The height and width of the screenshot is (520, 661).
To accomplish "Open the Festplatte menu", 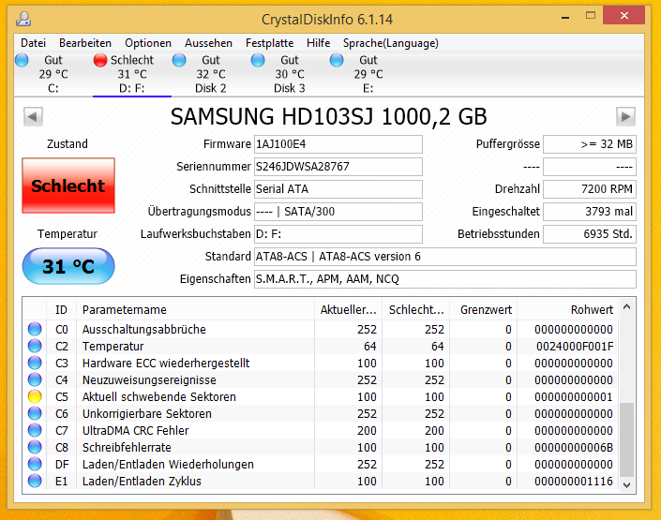I will tap(269, 43).
